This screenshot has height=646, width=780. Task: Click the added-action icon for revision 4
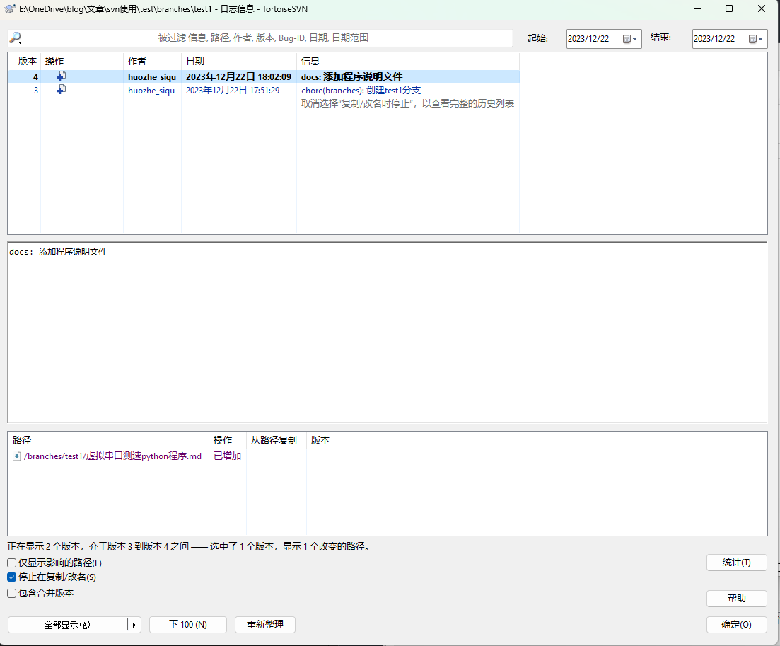[62, 76]
